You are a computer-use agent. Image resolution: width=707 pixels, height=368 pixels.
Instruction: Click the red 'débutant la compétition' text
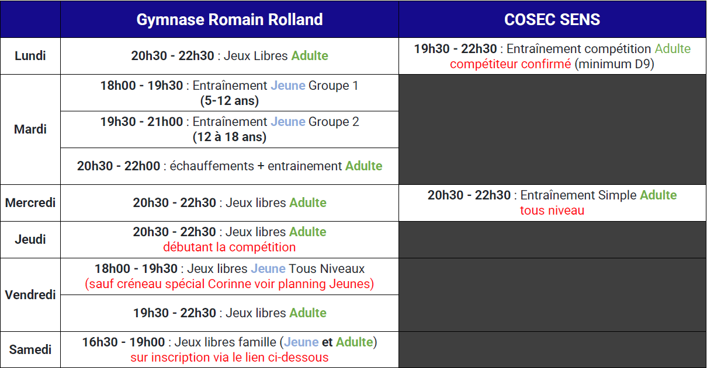coord(230,247)
